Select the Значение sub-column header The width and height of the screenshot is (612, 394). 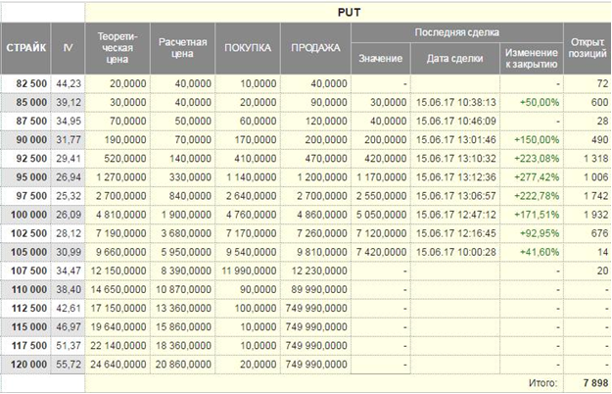380,59
